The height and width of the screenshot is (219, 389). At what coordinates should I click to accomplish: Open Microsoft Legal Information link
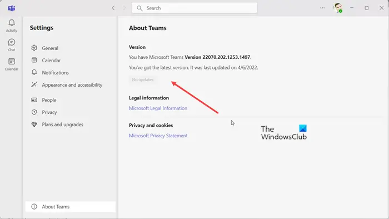tap(158, 108)
